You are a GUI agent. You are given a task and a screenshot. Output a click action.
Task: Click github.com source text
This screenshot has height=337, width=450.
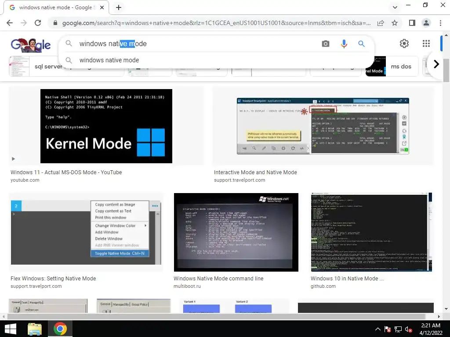coord(323,286)
